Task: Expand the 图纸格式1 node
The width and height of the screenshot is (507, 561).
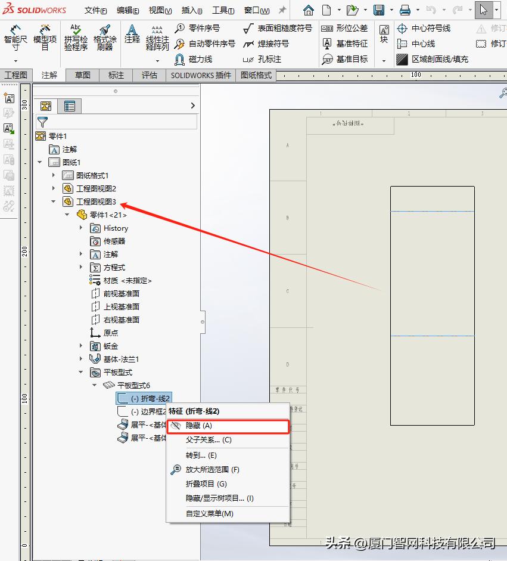Action: (53, 175)
